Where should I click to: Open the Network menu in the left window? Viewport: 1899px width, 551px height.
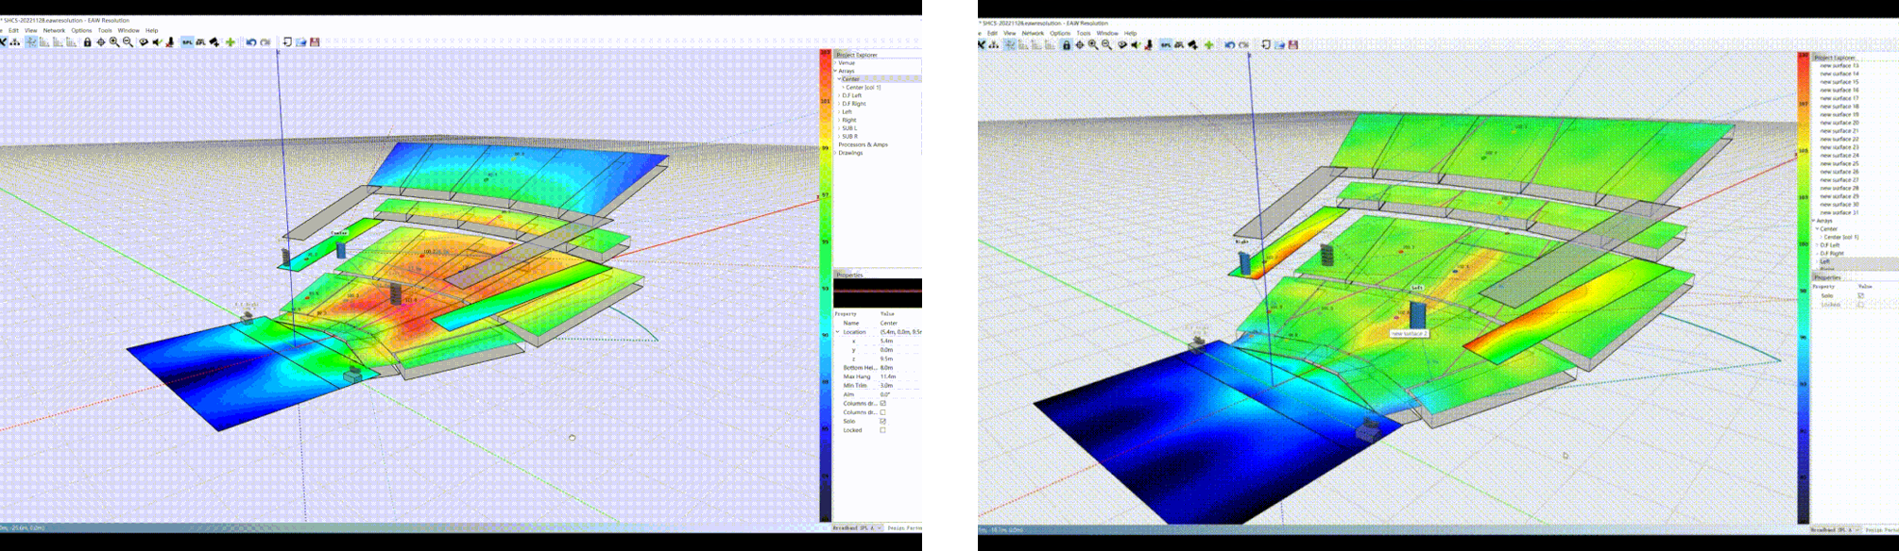[x=54, y=30]
